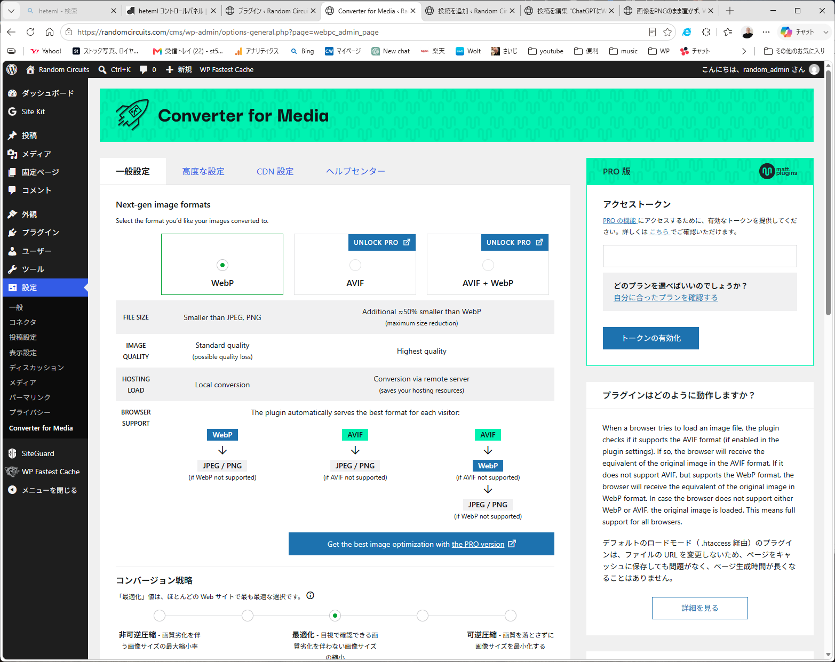Select the 最適化 conversion strategy radio
Image resolution: width=835 pixels, height=662 pixels.
[x=335, y=616]
